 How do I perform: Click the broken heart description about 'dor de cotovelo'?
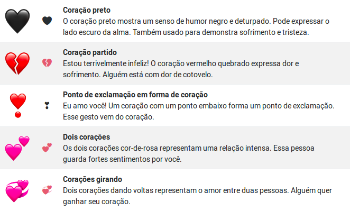coord(181,69)
